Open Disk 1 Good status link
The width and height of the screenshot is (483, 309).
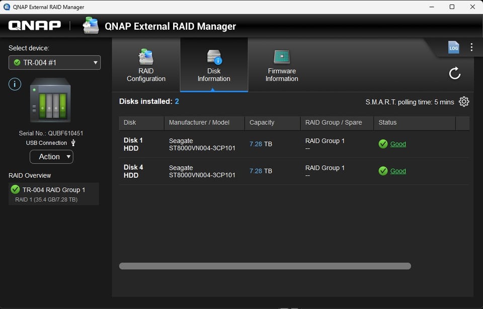[x=398, y=144]
